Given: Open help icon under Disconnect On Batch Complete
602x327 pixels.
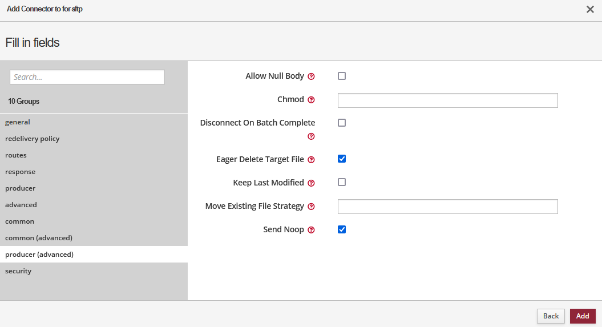Looking at the screenshot, I should (312, 136).
